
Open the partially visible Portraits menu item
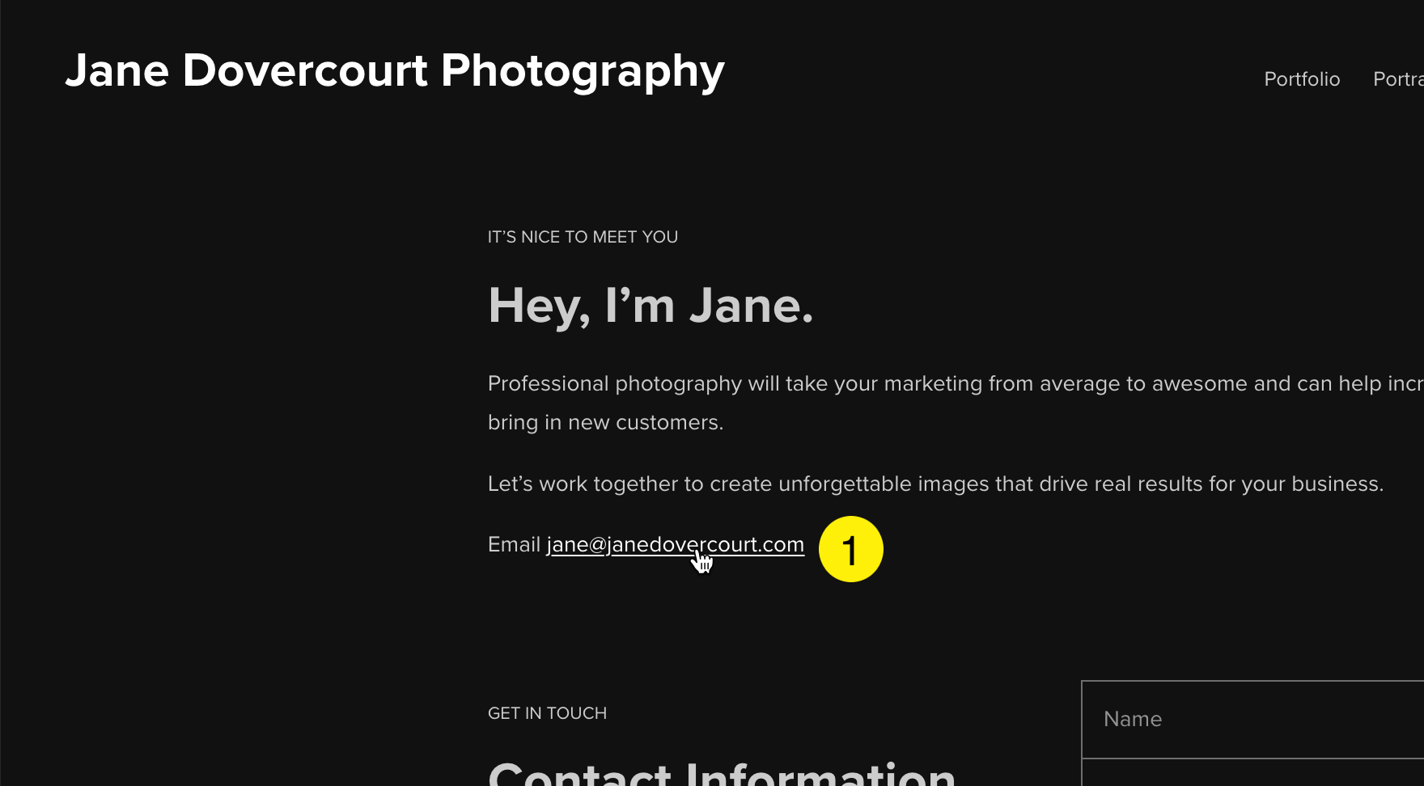pos(1398,79)
